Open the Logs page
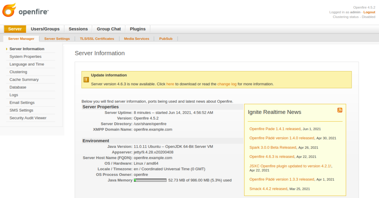This screenshot has width=379, height=198. click(x=14, y=95)
